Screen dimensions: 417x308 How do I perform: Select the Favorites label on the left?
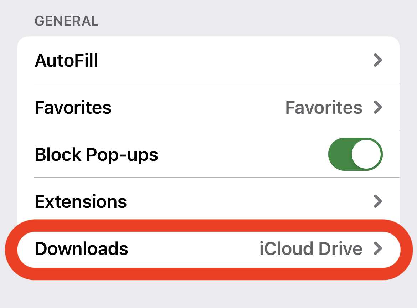click(x=73, y=107)
